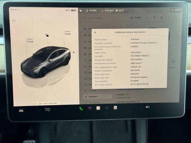Screen dimensions: 191x143
Task: Open the white square app in dock
Action: pyautogui.click(x=98, y=108)
